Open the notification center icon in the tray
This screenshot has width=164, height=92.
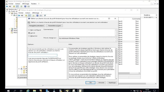(154, 91)
